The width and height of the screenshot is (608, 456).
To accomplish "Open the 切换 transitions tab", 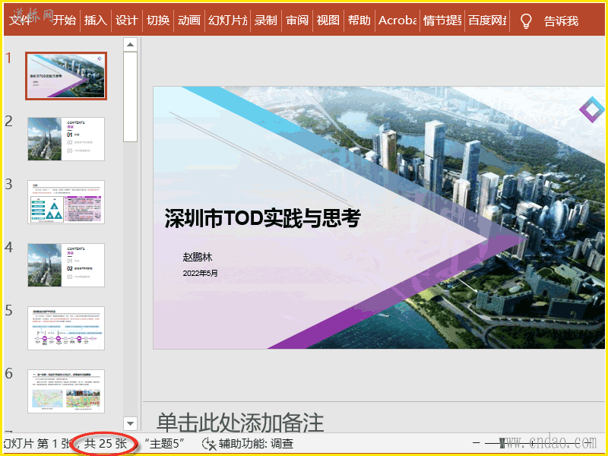I will 158,21.
